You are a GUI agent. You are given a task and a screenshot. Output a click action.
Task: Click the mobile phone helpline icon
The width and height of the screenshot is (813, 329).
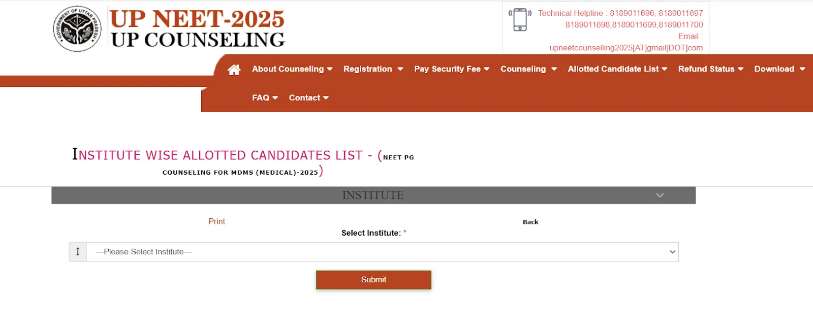519,19
